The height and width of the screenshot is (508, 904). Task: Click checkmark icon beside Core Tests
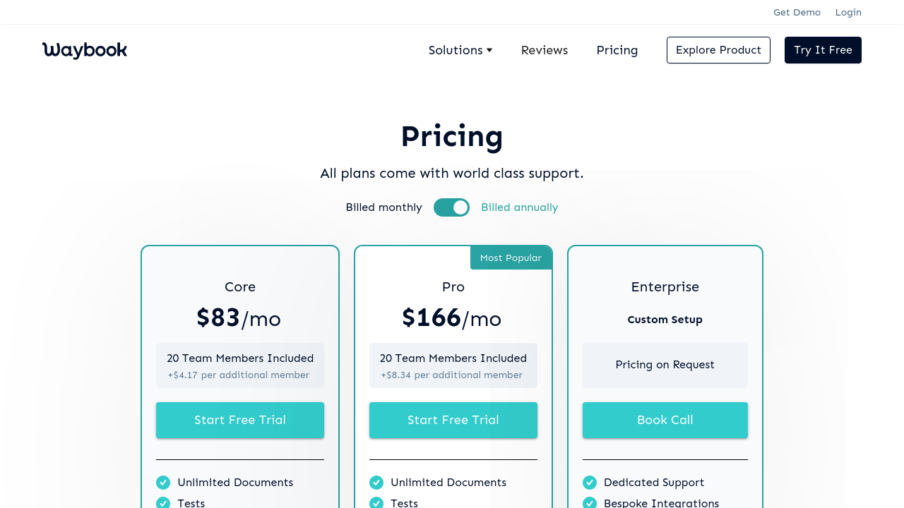163,503
